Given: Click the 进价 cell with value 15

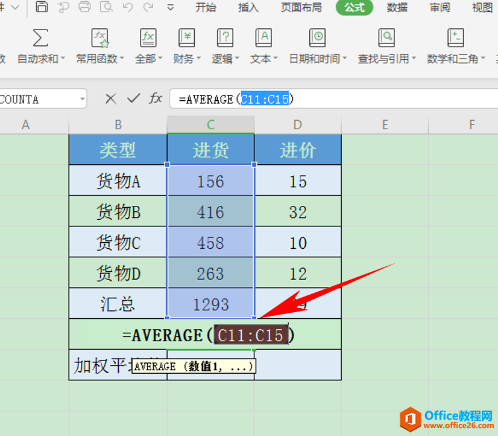Looking at the screenshot, I should coord(298,181).
